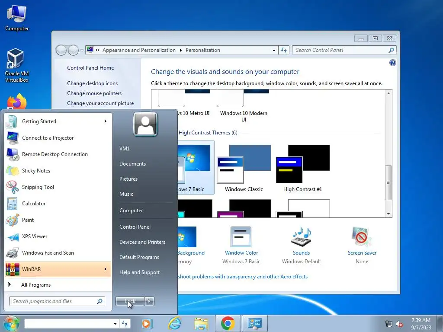443x332 pixels.
Task: Launch Internet Explorer from taskbar
Action: tap(174, 323)
